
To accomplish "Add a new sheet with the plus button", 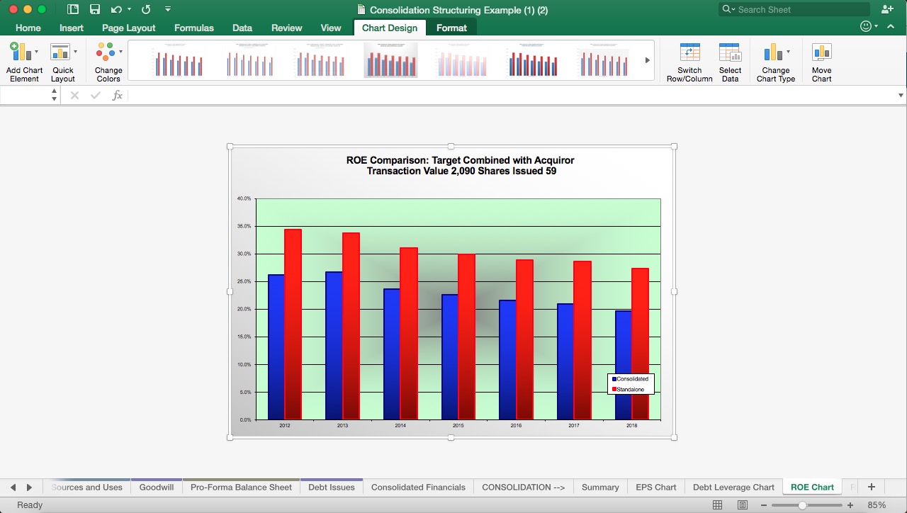I will pos(871,487).
